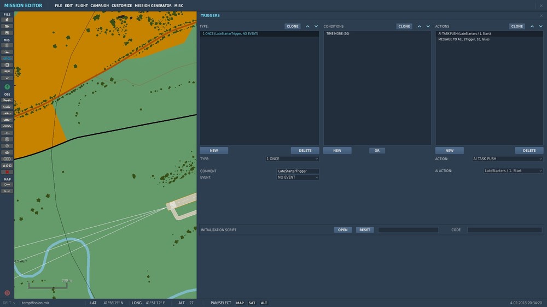
Task: Open the Goals target-box icon
Action: coord(7,65)
